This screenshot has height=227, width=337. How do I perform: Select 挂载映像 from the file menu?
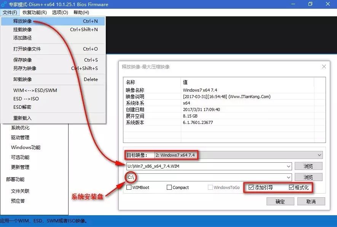(x=23, y=30)
